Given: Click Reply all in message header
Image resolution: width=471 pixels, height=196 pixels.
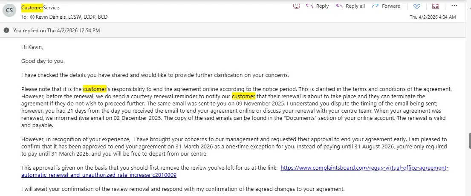Looking at the screenshot, I should coord(350,6).
